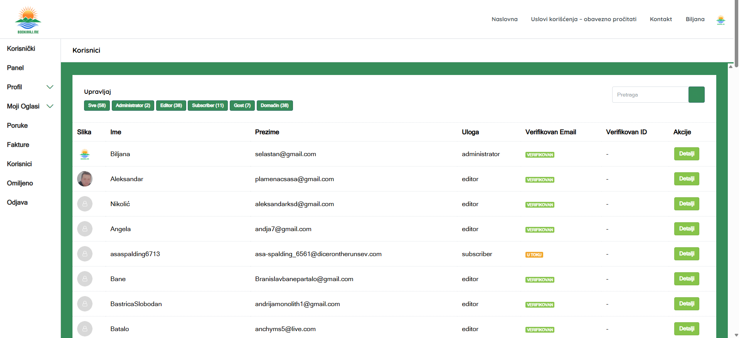The height and width of the screenshot is (338, 739).
Task: Click Nikolić's placeholder avatar icon
Action: [85, 204]
